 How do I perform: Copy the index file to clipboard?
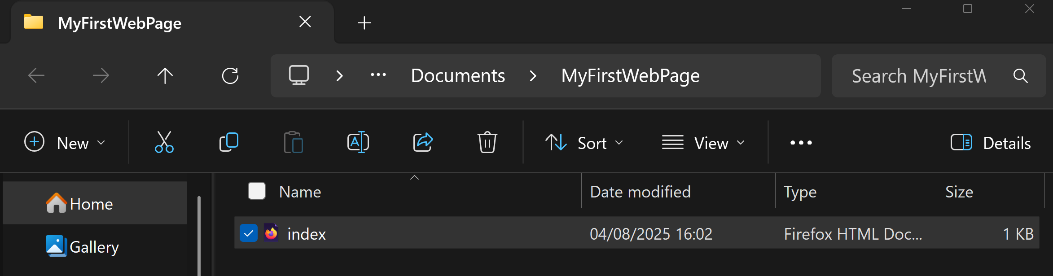pyautogui.click(x=228, y=142)
